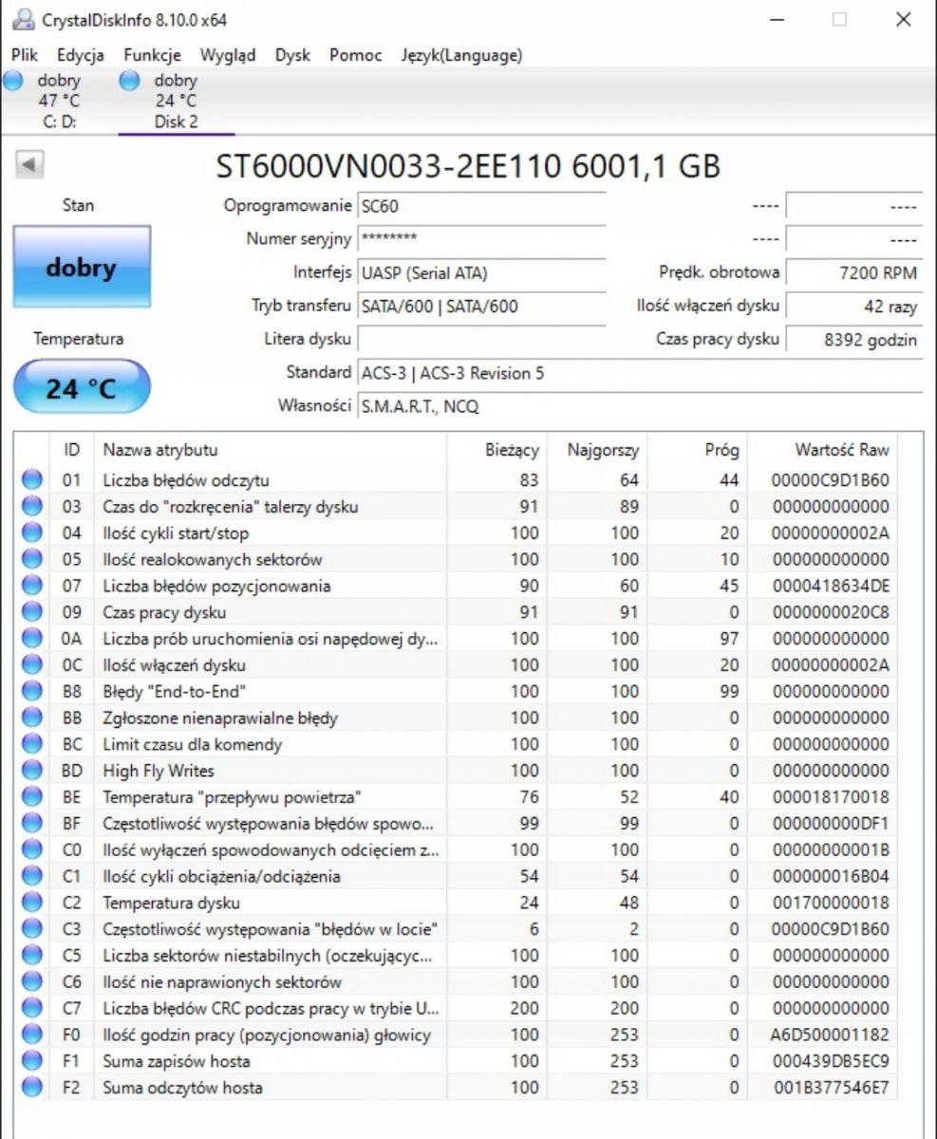Click status orb for attribute B8 End-to-End
The width and height of the screenshot is (937, 1139).
point(32,691)
